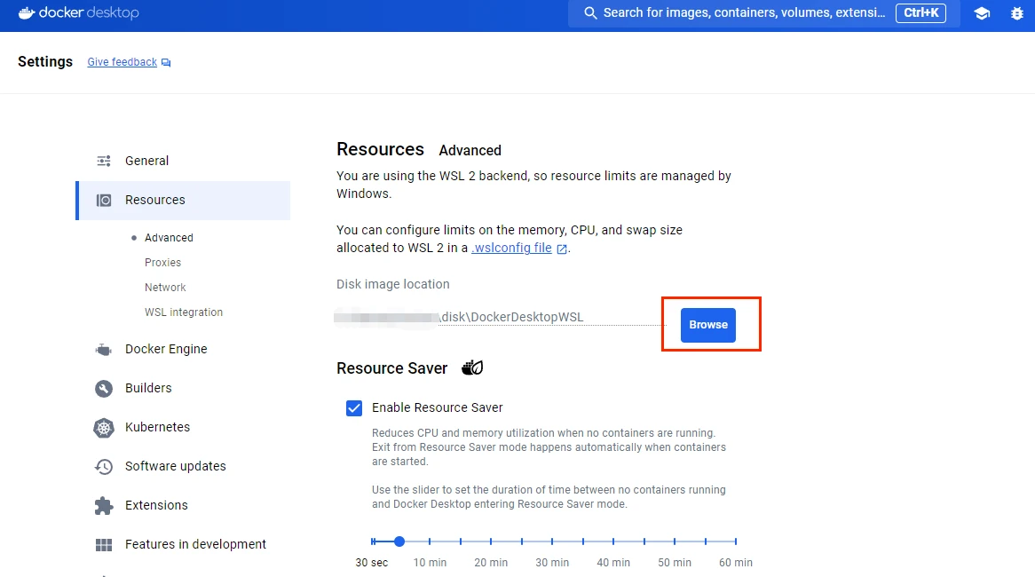Set Resource Saver slider to 60 min
This screenshot has width=1035, height=577.
[x=735, y=541]
